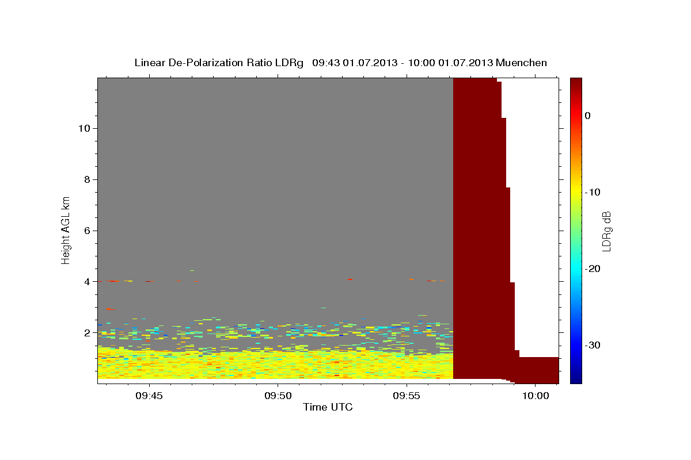Click the colorbar tick label -30
691x460 pixels.
[x=593, y=345]
